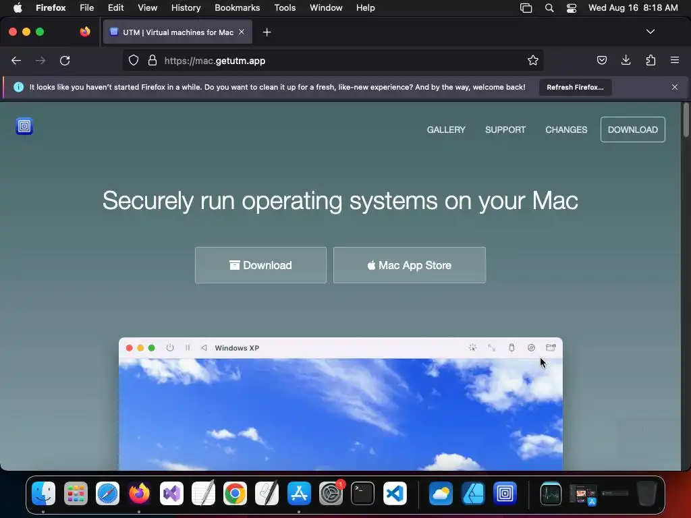Click the Mac App Store button

click(410, 265)
